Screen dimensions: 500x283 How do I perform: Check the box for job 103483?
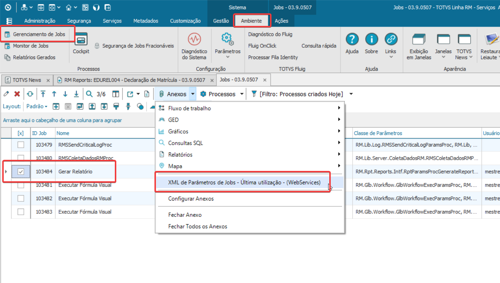(21, 212)
